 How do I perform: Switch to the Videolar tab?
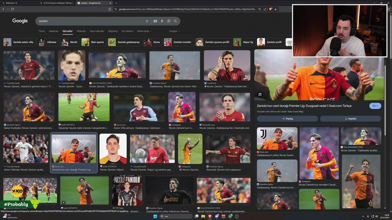click(x=81, y=31)
